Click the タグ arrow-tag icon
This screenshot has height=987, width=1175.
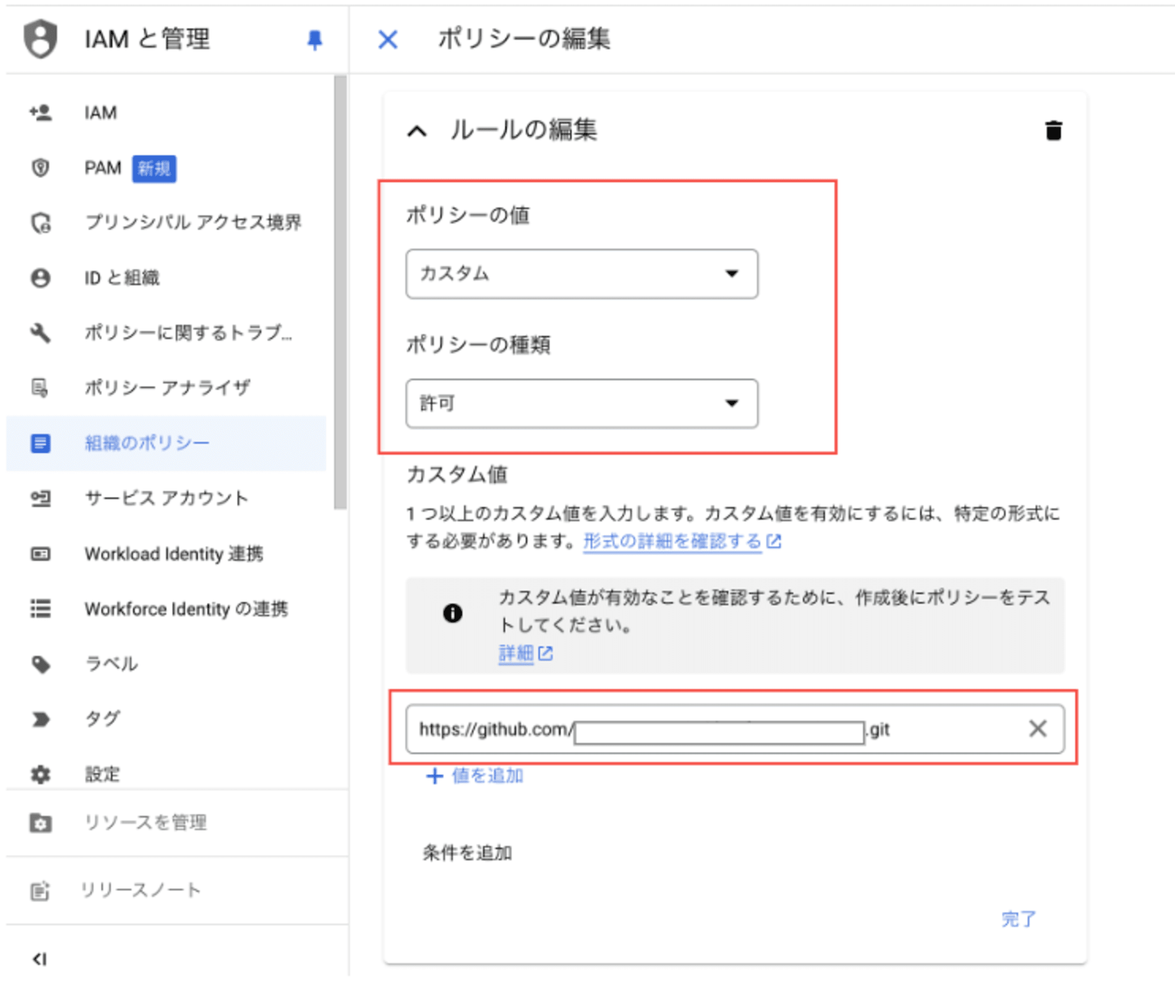pos(41,719)
